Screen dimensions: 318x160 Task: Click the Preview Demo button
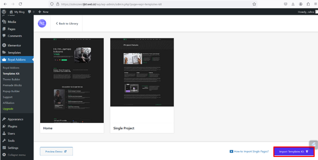pos(56,152)
